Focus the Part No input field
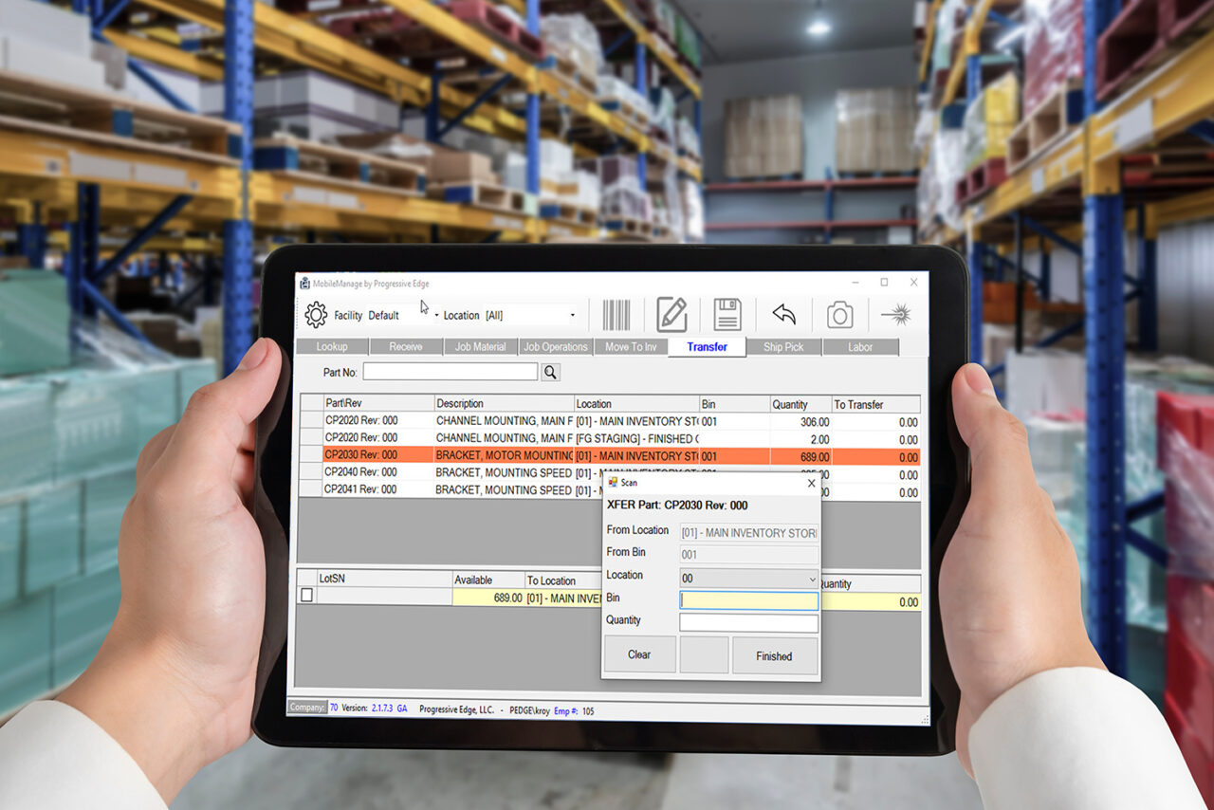The image size is (1214, 810). point(451,372)
